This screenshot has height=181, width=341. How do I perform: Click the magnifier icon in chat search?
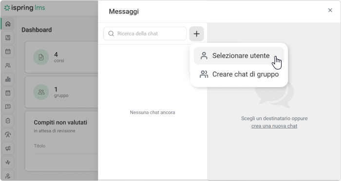[111, 34]
